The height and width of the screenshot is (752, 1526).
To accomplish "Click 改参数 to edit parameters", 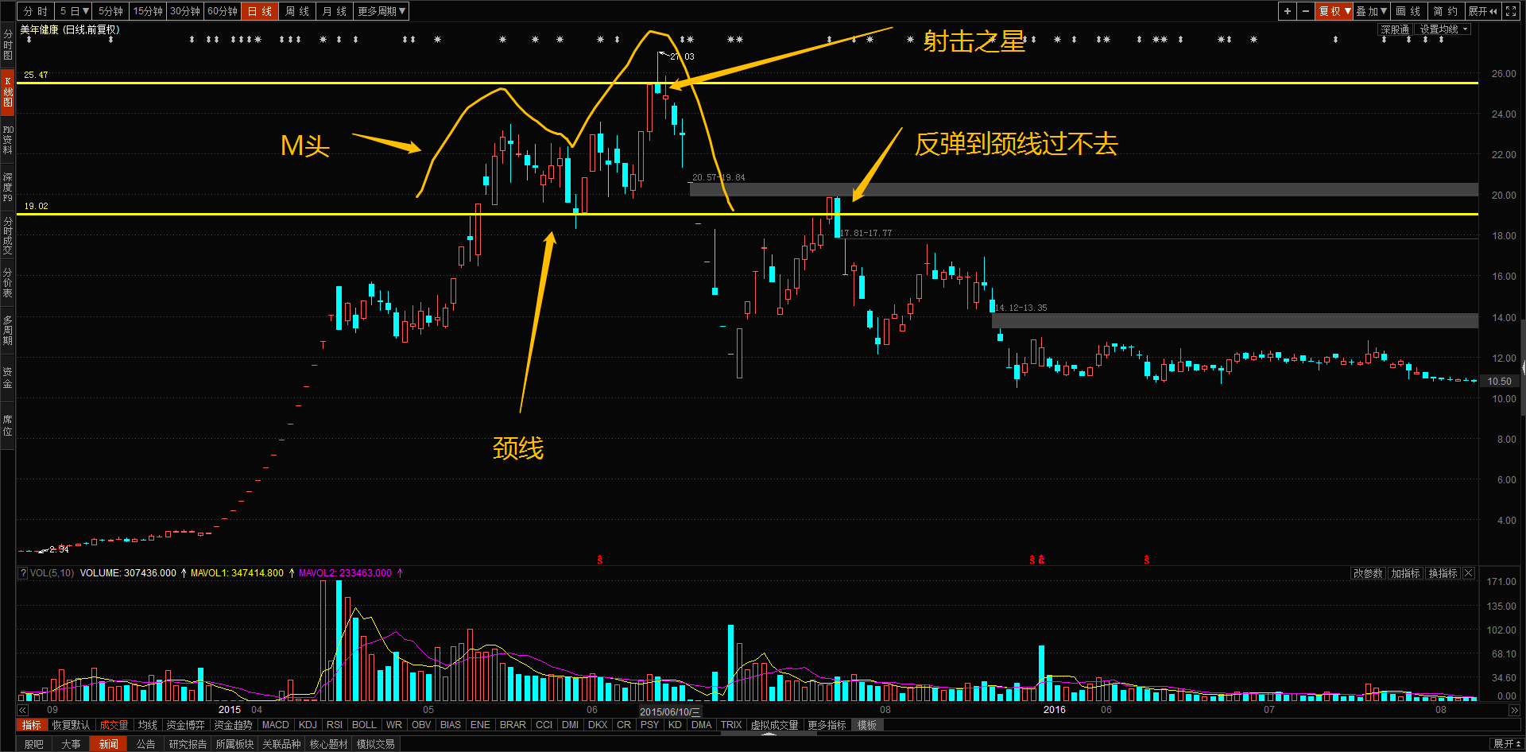I will [x=1368, y=573].
